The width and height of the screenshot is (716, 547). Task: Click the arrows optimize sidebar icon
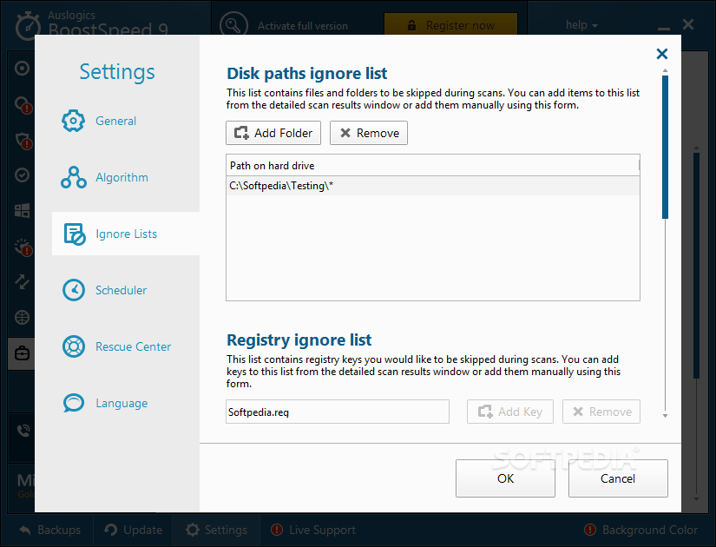[22, 281]
